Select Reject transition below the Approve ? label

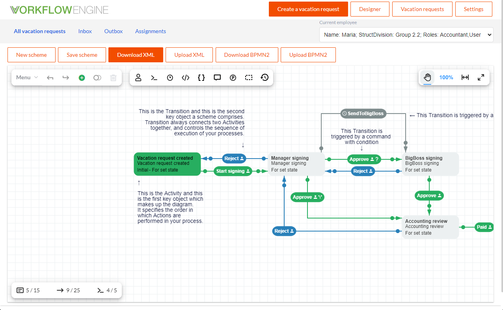[363, 171]
